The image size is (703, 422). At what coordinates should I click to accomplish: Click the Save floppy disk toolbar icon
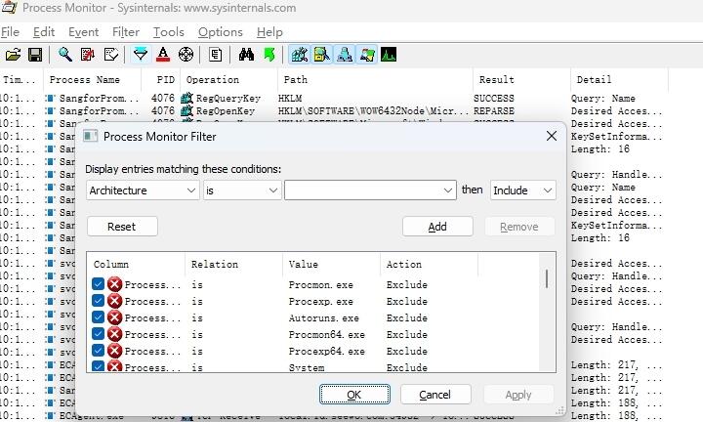click(35, 55)
